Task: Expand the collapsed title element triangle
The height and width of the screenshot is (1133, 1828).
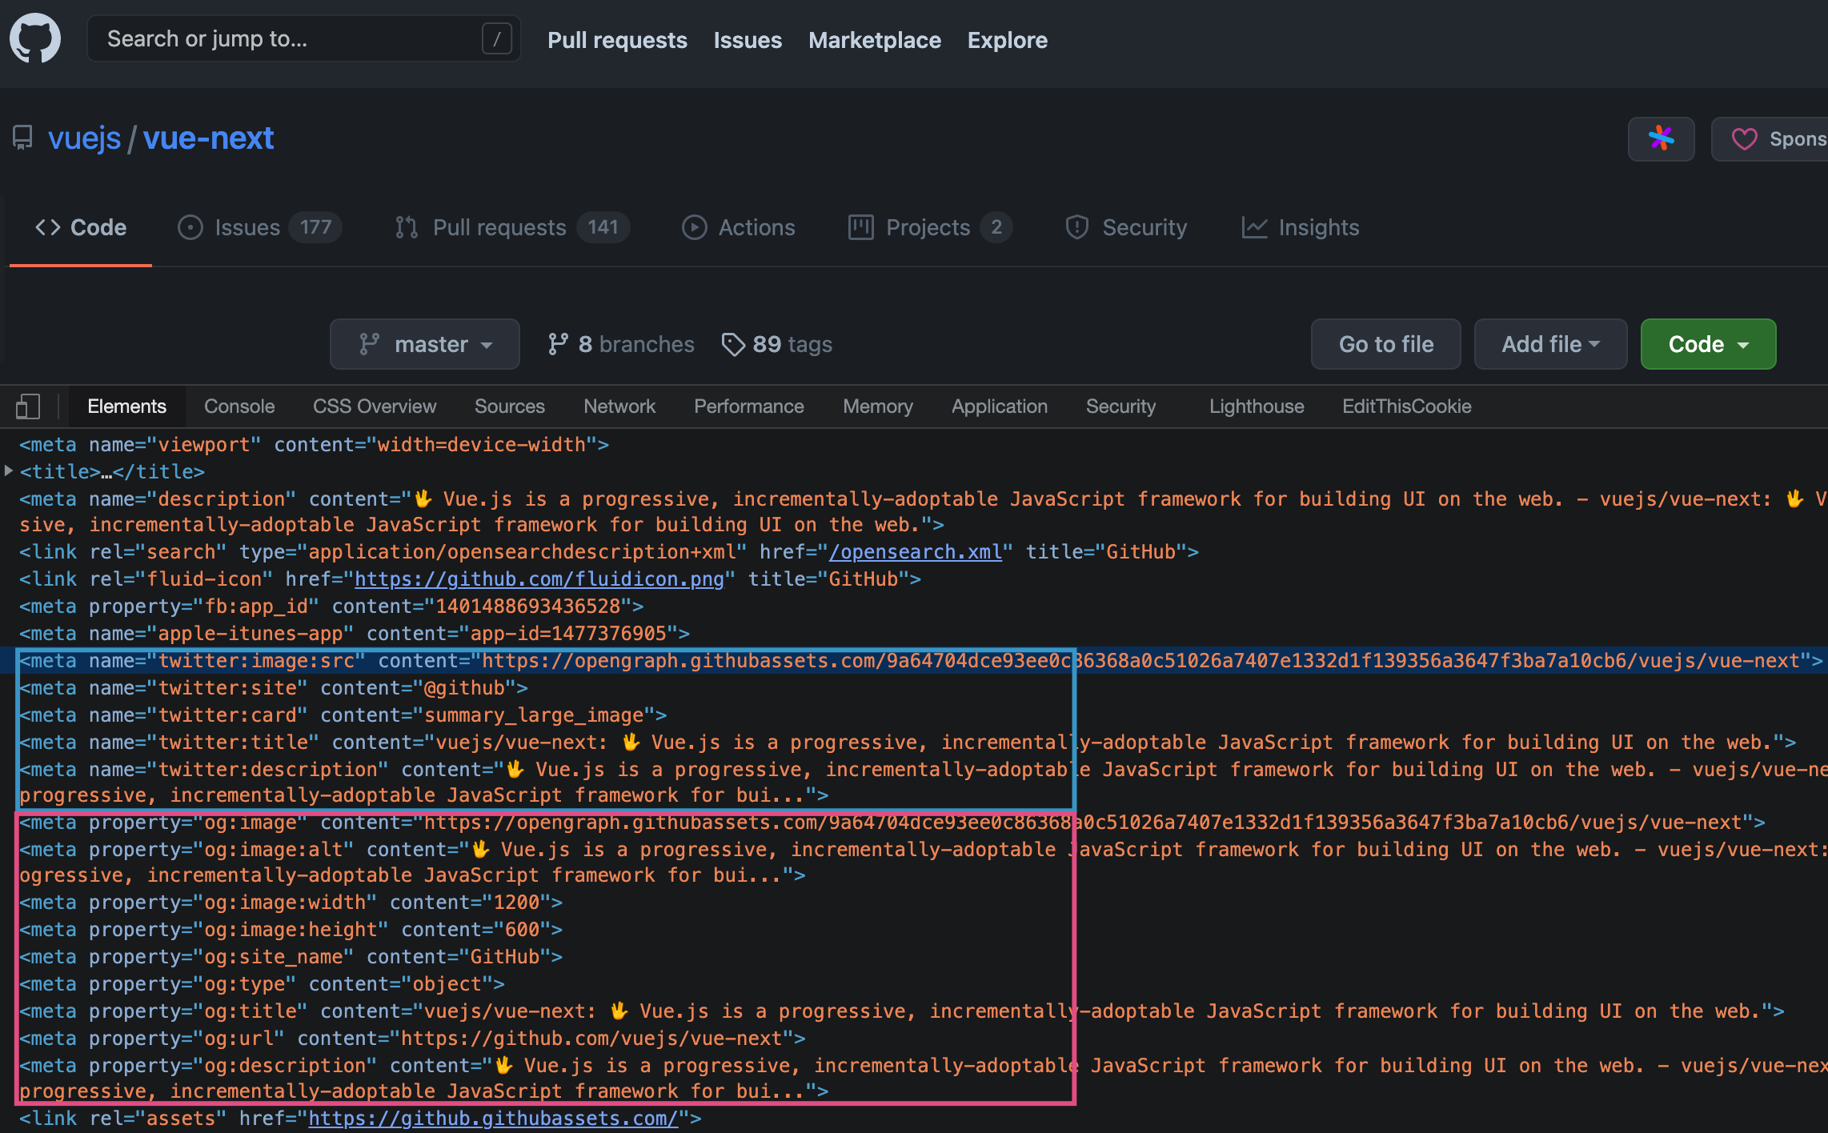Action: tap(9, 471)
